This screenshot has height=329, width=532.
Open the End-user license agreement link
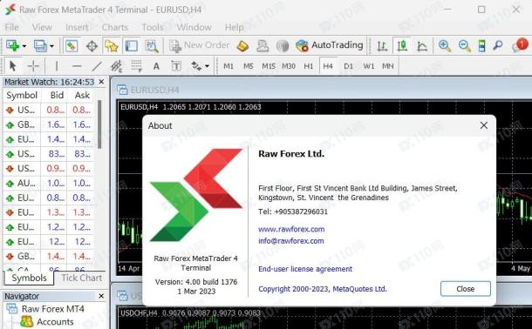pyautogui.click(x=305, y=269)
